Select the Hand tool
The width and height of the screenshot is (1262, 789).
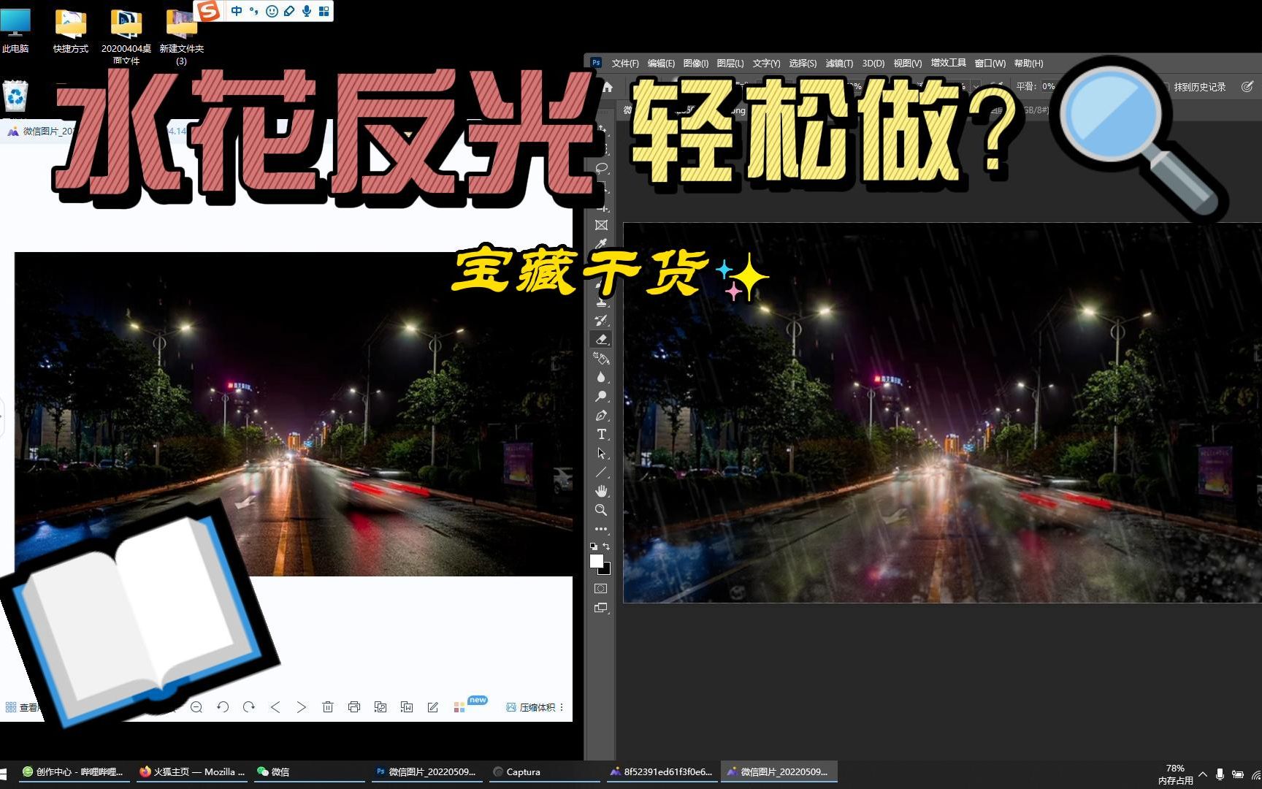pos(601,490)
